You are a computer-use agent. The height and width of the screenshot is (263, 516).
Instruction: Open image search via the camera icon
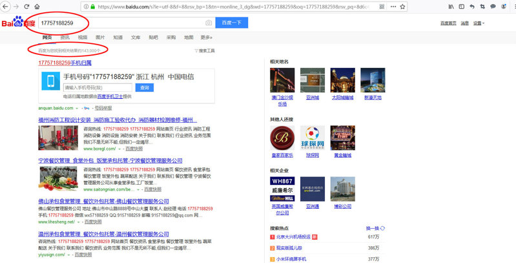pyautogui.click(x=209, y=23)
